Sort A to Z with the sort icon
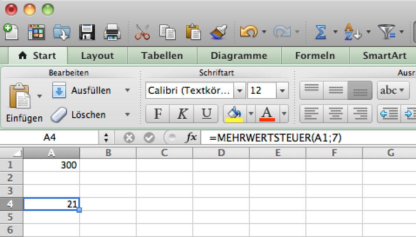The height and width of the screenshot is (237, 416). (x=352, y=32)
